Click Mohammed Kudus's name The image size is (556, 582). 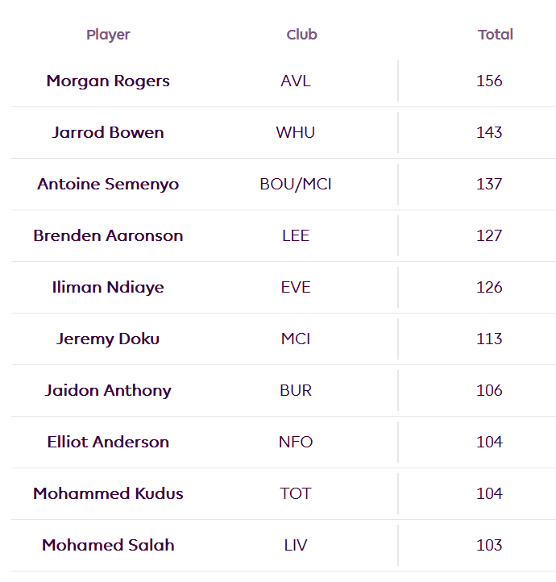click(x=108, y=493)
